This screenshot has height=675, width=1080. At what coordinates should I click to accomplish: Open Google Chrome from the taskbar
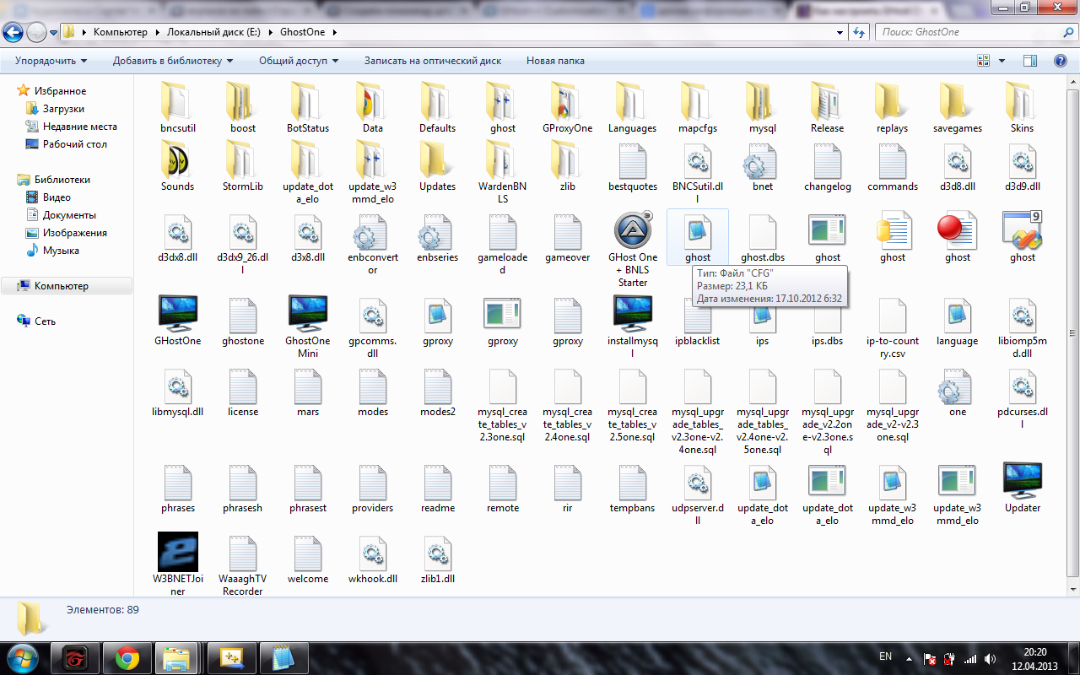(127, 658)
